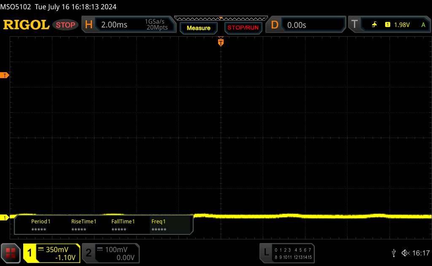
Task: Select the 0.00s delay value
Action: tap(297, 25)
